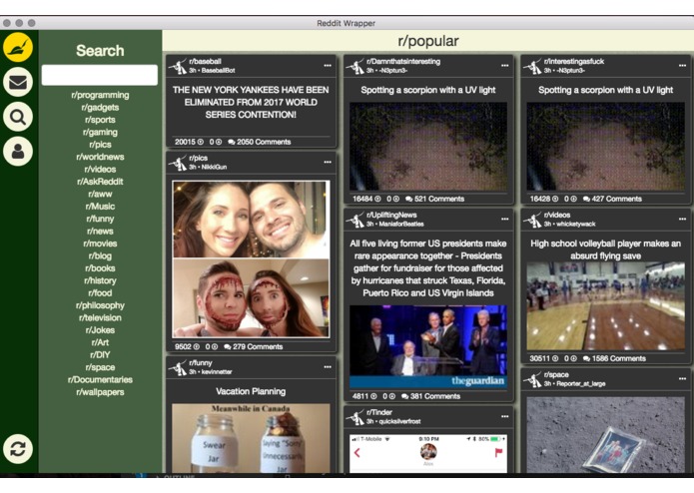The height and width of the screenshot is (493, 694).
Task: View 1586 Comments on volleyball video
Action: click(614, 358)
